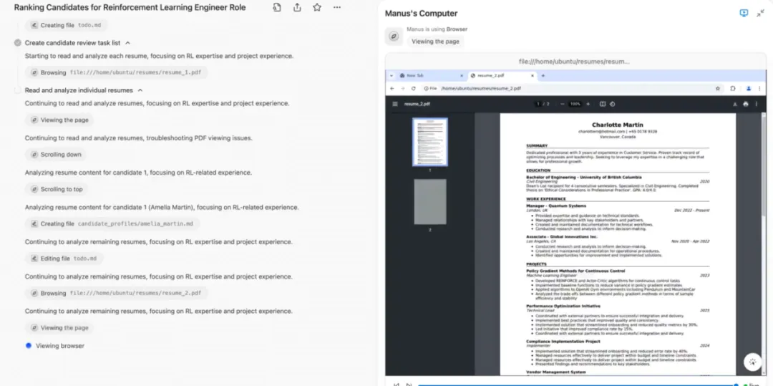Reload the resume_2.pdf page
This screenshot has width=773, height=386.
click(413, 89)
